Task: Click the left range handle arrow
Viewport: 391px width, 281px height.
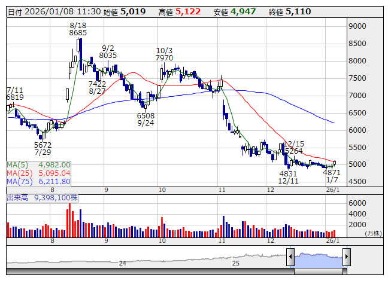Action: tap(290, 256)
